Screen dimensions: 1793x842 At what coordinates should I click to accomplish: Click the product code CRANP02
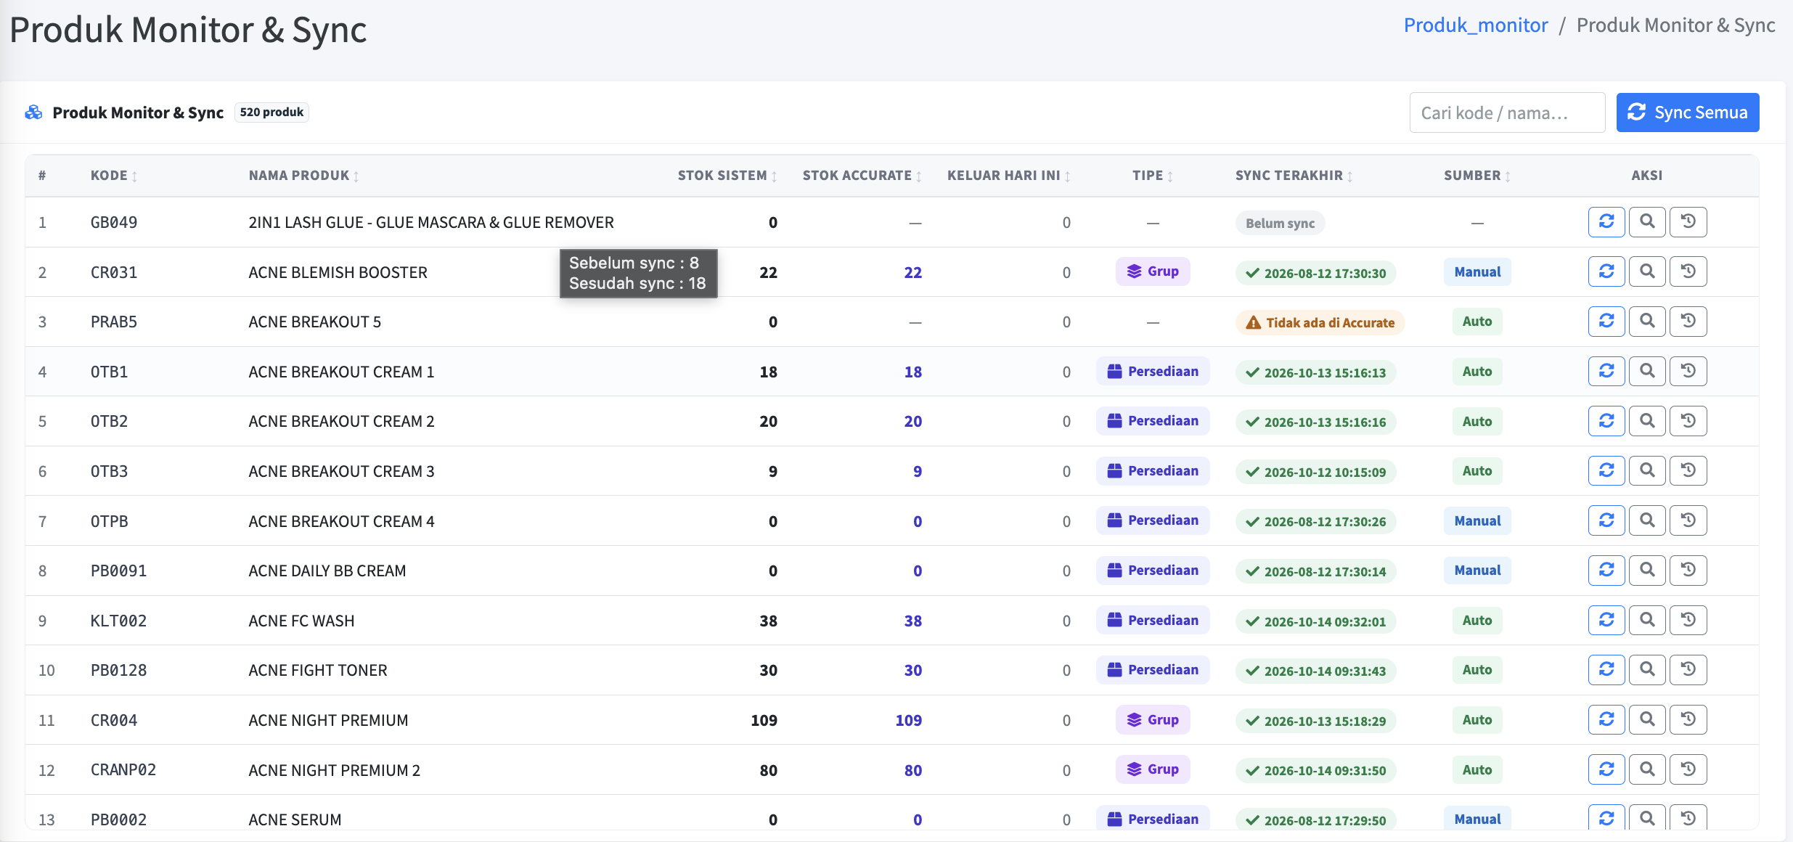(123, 770)
